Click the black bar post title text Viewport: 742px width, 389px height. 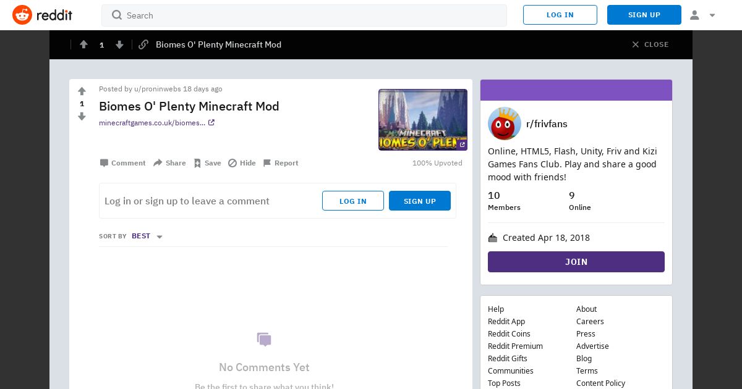pos(218,44)
